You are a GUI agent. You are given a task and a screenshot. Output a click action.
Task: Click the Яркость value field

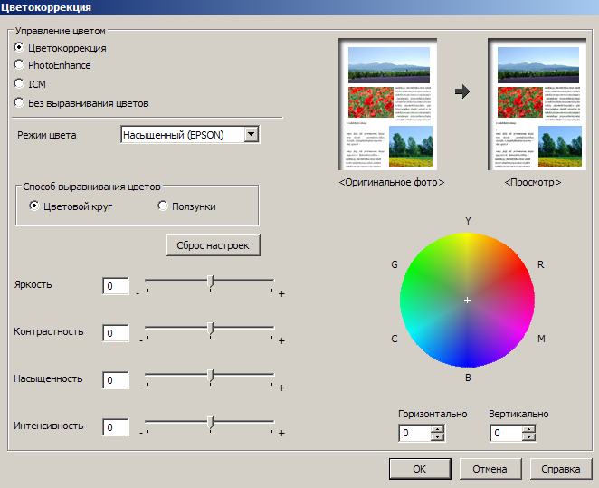(x=116, y=286)
